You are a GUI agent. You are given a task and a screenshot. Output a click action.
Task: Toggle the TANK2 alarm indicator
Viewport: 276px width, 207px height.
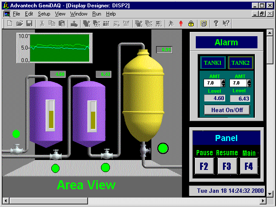coord(241,63)
